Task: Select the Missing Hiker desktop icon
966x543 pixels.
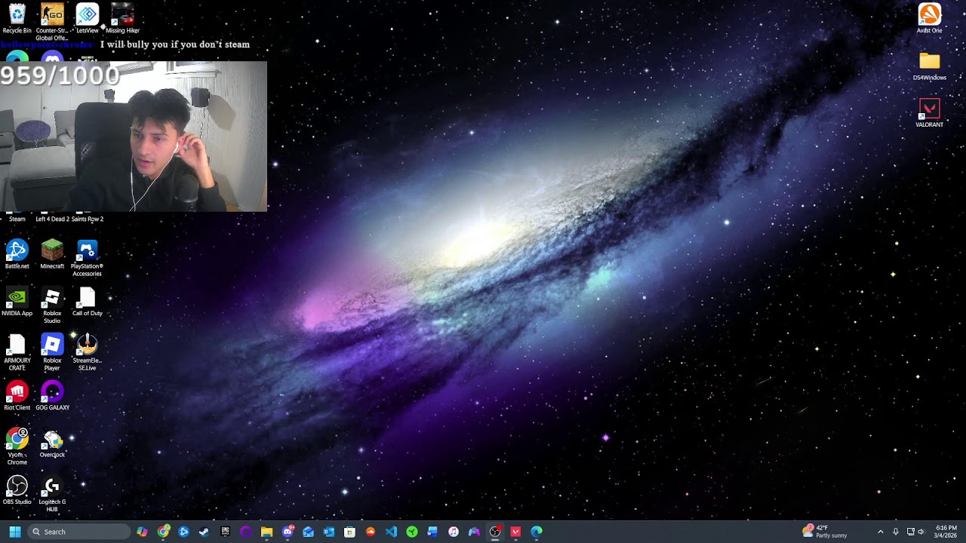Action: [x=122, y=19]
